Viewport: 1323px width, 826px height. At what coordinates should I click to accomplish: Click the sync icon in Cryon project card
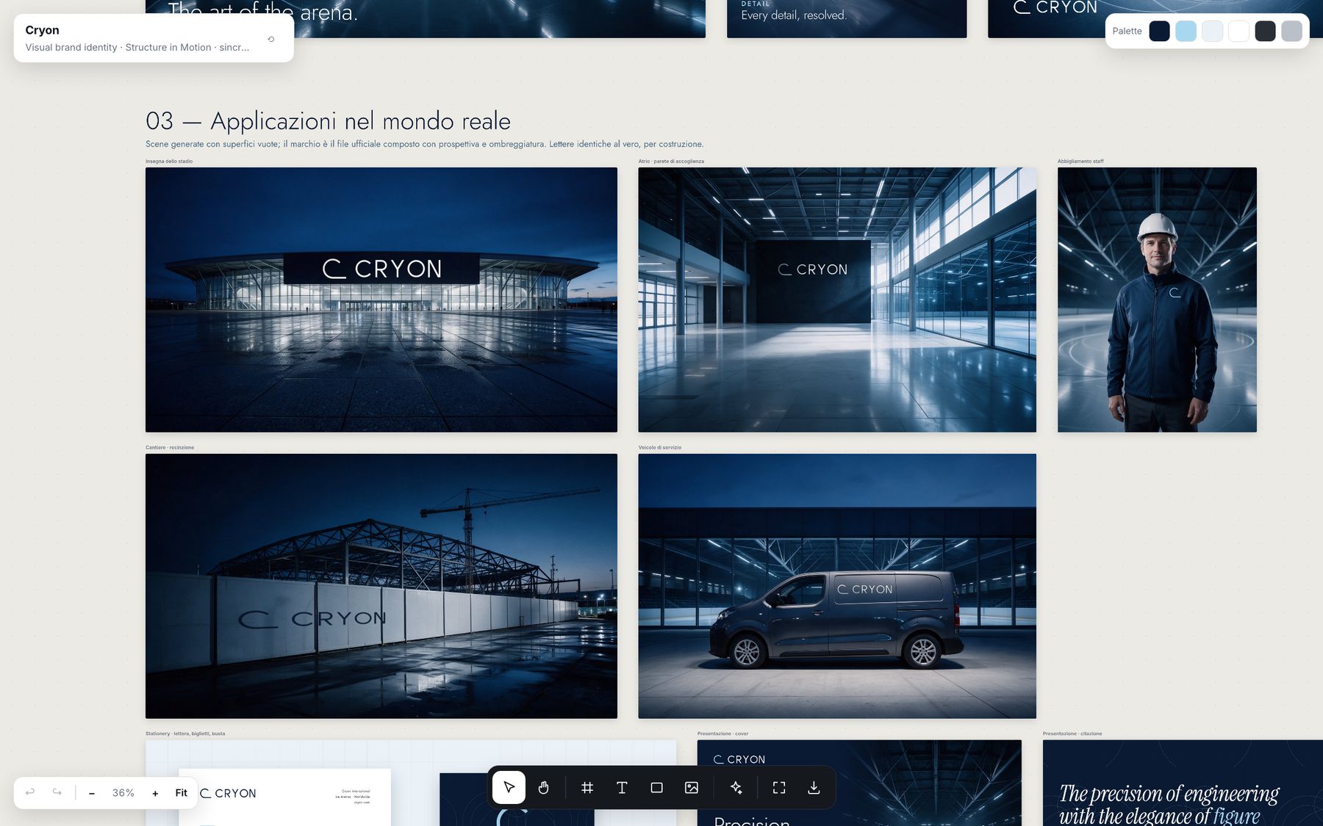point(271,39)
